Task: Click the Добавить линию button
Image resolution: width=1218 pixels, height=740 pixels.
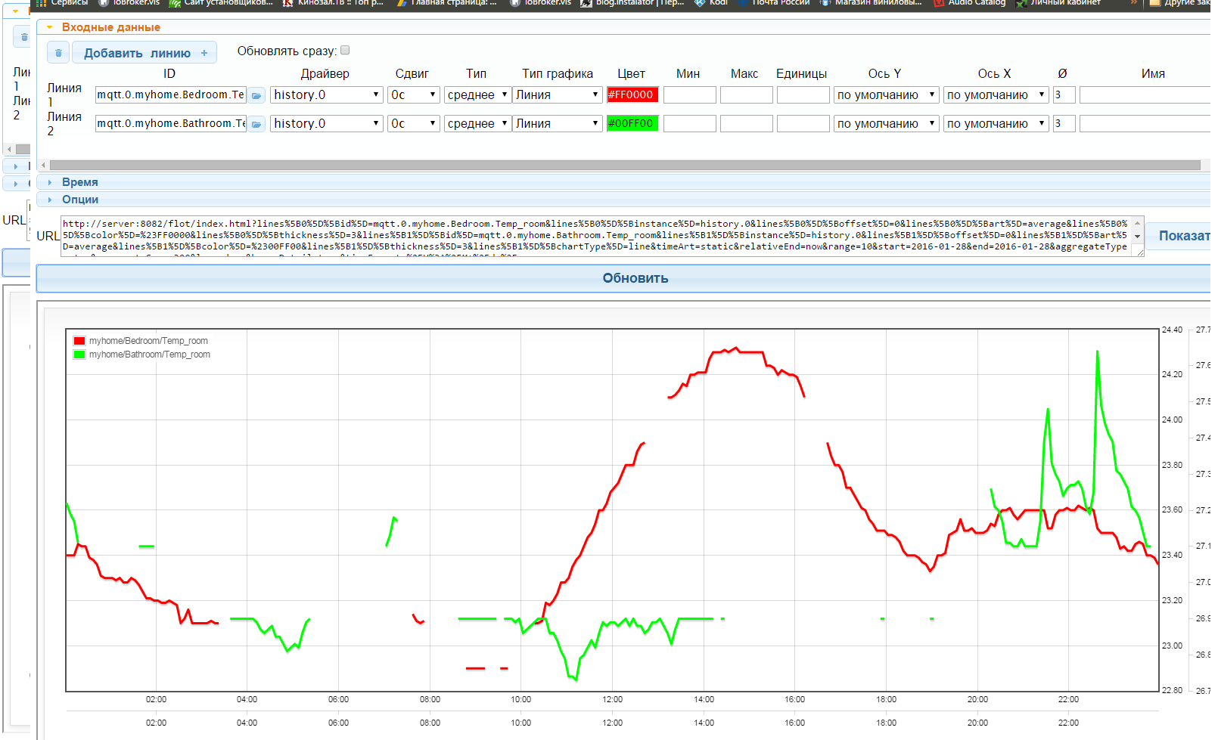Action: (144, 53)
